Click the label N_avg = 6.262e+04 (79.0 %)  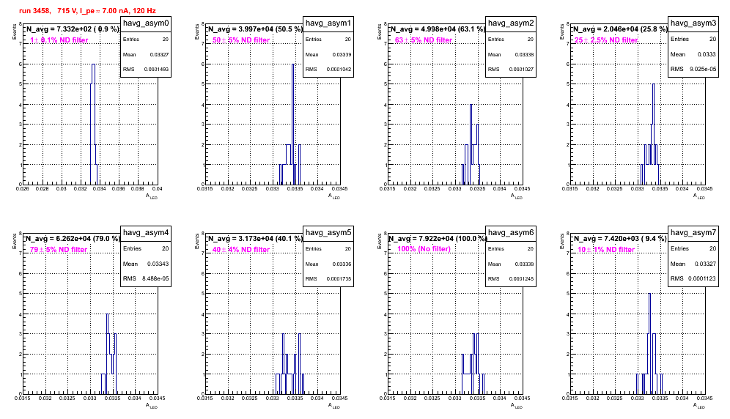pyautogui.click(x=72, y=238)
